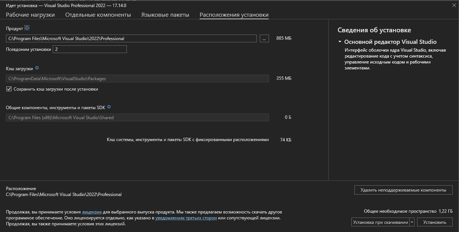Open уведомлениях третьих сторон link
The height and width of the screenshot is (232, 459).
coord(186,218)
